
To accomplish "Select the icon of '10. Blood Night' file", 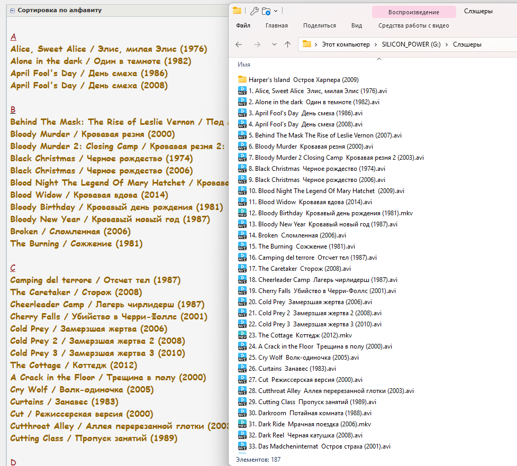I will (x=242, y=191).
